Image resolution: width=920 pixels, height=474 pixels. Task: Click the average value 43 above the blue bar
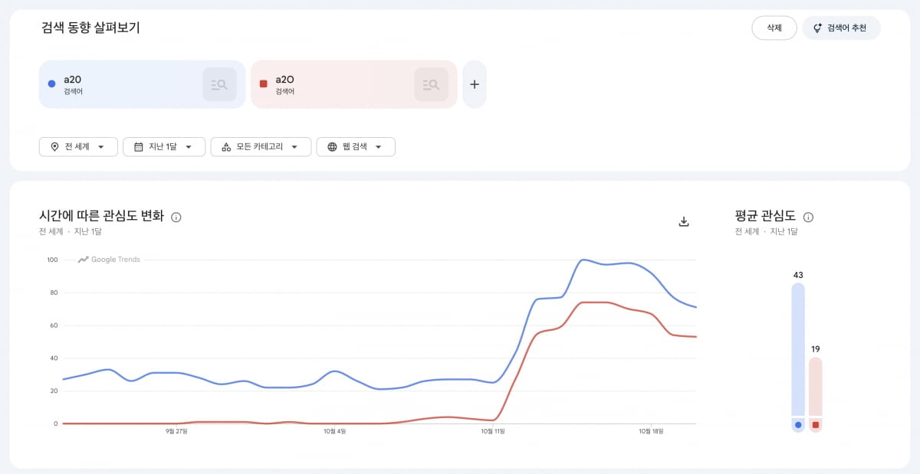[x=798, y=275]
